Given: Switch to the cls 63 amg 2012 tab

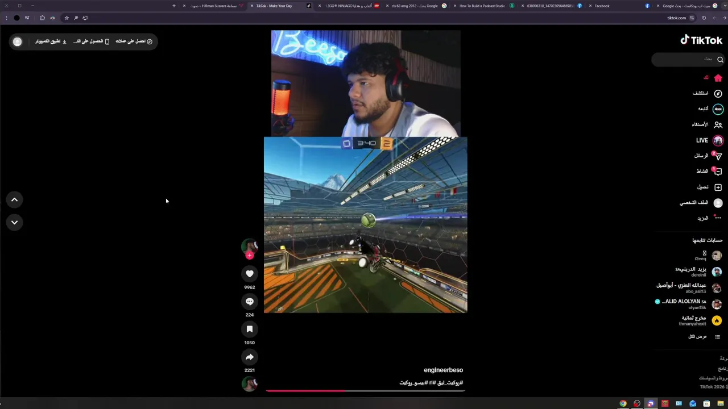Looking at the screenshot, I should point(415,6).
